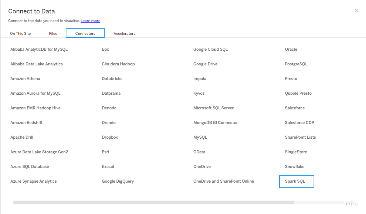Image resolution: width=366 pixels, height=214 pixels.
Task: Select the Connectors tab
Action: (85, 33)
